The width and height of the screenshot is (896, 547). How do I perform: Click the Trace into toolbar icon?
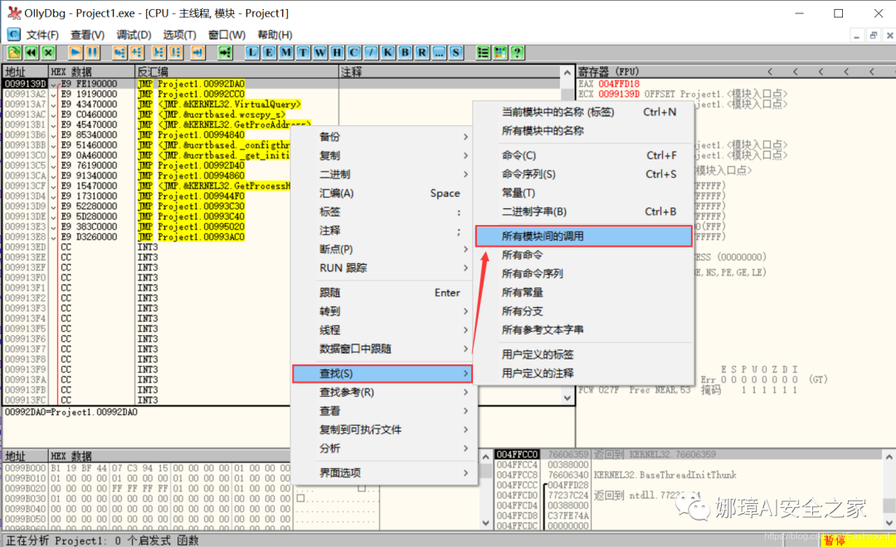pyautogui.click(x=158, y=52)
